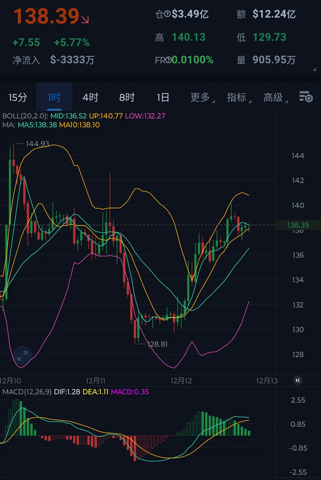The image size is (321, 480).
Task: Tap the net inflow $-3333万 value
Action: (x=72, y=60)
